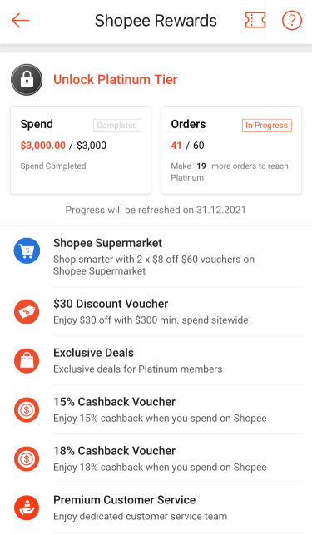
Task: Tap the blue Shopee Supermarket cart icon
Action: click(27, 250)
